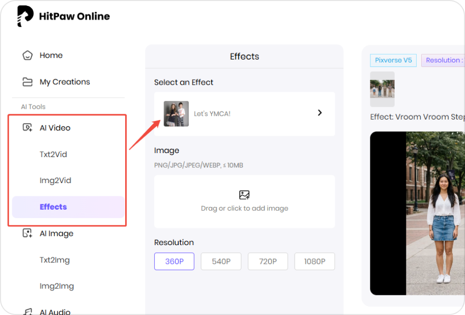
Task: Click the Vroom Vroom Step source thumbnail
Action: point(382,89)
